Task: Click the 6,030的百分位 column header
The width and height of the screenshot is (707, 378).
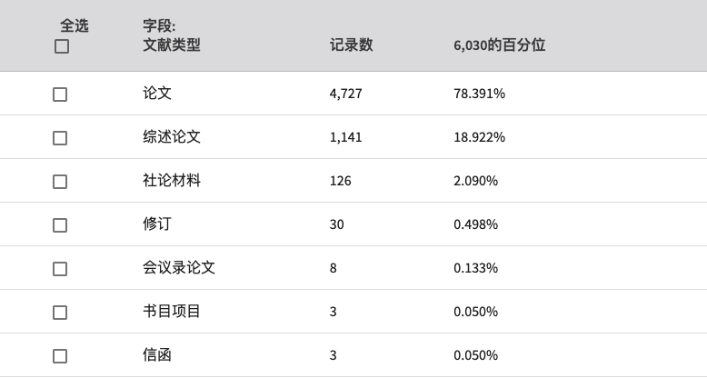Action: coord(500,45)
